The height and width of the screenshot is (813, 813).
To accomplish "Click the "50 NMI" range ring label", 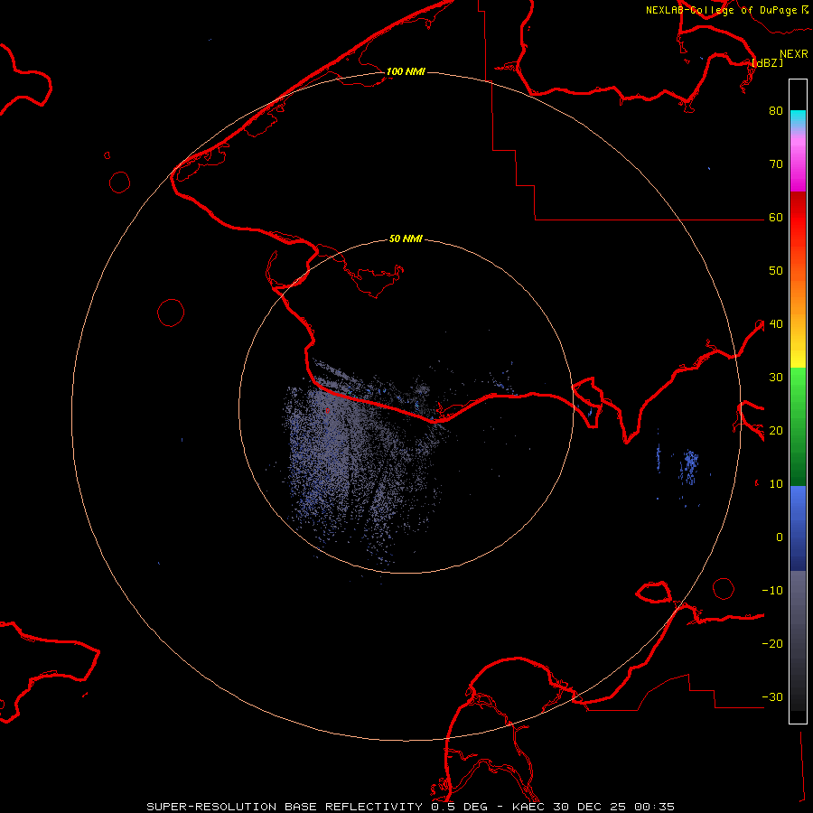I will coord(406,238).
